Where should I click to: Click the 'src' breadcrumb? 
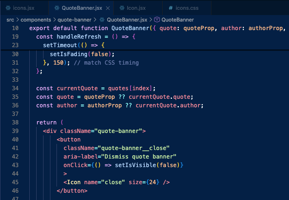10,20
